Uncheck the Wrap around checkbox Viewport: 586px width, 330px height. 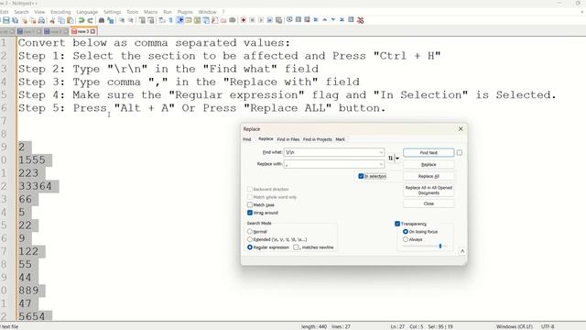point(250,213)
